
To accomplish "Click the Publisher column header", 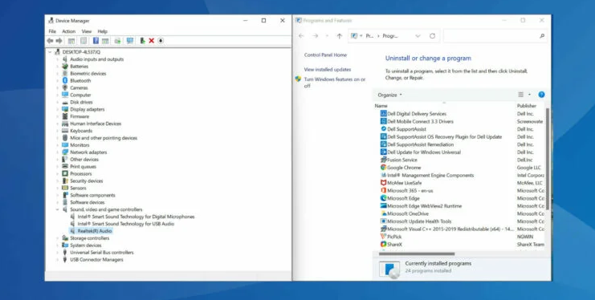I will click(527, 106).
